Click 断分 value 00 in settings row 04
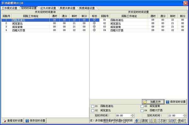 [182, 30]
